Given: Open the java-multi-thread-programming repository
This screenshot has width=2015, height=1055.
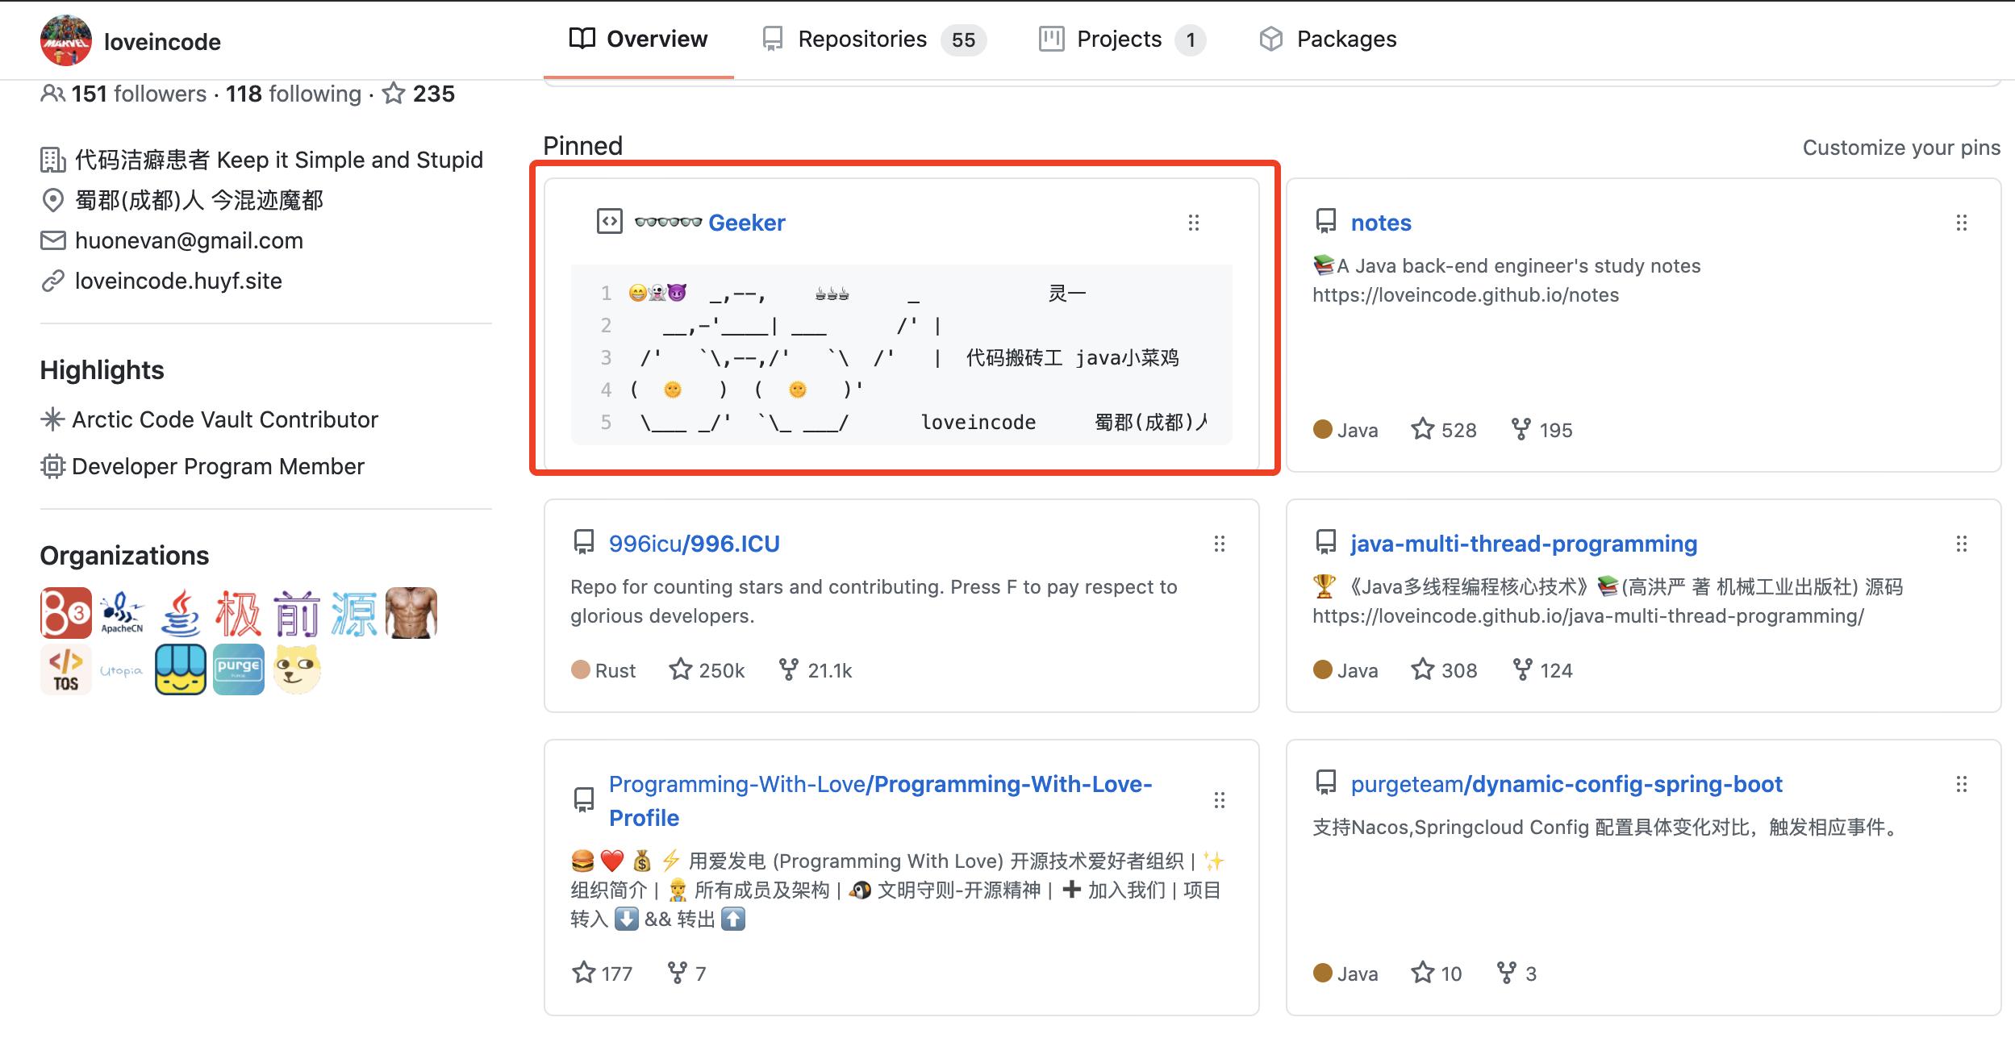Looking at the screenshot, I should [x=1523, y=544].
